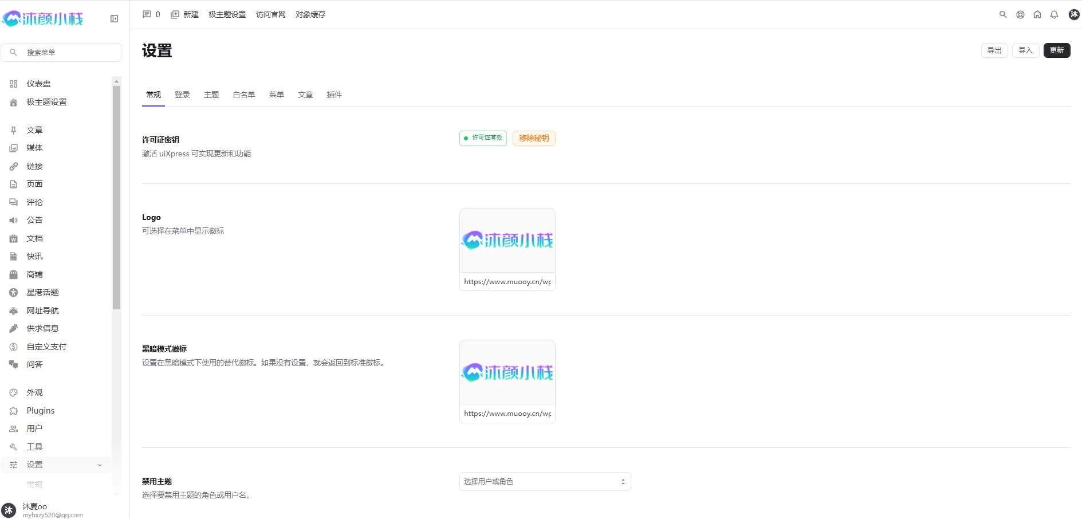Open the 选择用户或角色 dropdown
The image size is (1082, 519).
545,482
